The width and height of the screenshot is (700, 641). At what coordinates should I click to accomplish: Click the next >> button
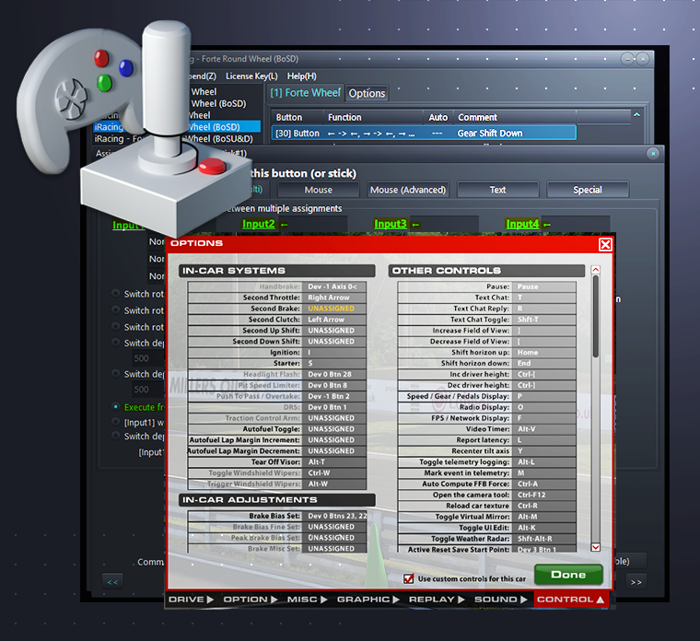click(x=636, y=582)
